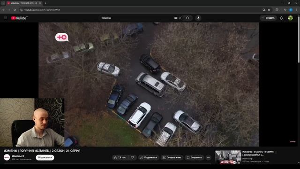Open the YouTube account avatar menu
Viewport: 300px width, 169px height.
click(291, 18)
